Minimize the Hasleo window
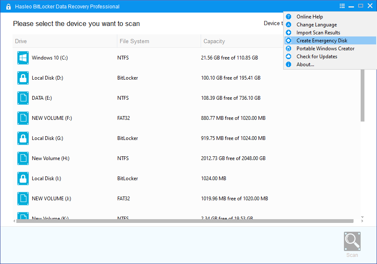This screenshot has width=377, height=264. pyautogui.click(x=351, y=6)
